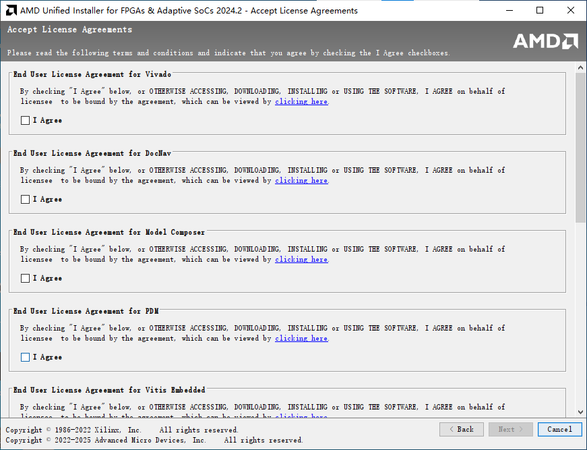587x450 pixels.
Task: Click the scrollbar down arrow
Action: pos(580,412)
